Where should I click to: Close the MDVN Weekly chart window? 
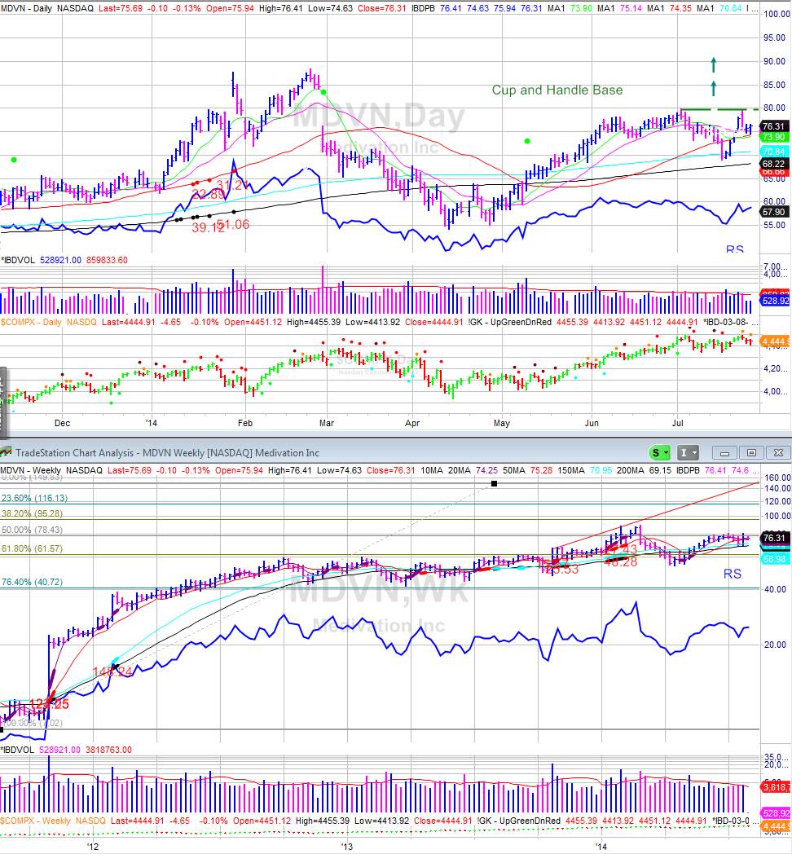coord(778,452)
